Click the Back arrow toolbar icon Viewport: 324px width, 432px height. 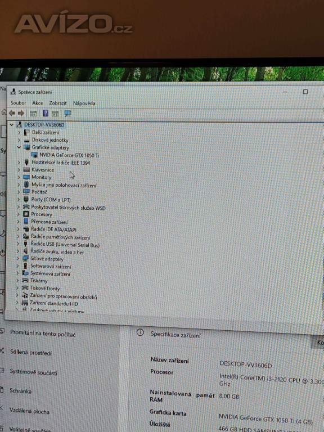tap(12, 113)
